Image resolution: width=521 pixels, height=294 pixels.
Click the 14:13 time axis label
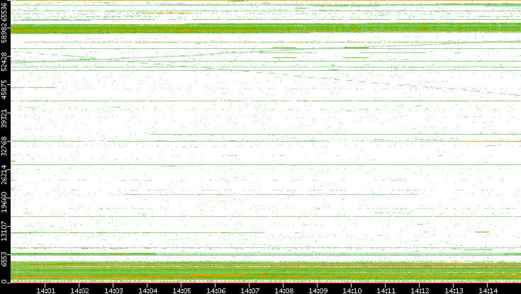[454, 290]
